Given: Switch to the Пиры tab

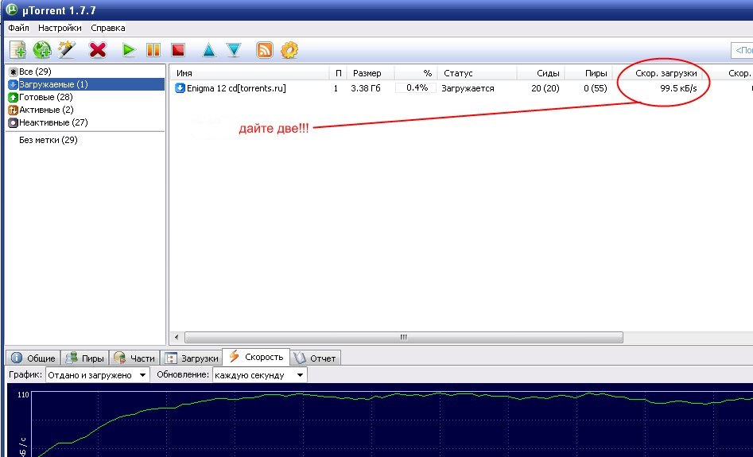Looking at the screenshot, I should 85,358.
